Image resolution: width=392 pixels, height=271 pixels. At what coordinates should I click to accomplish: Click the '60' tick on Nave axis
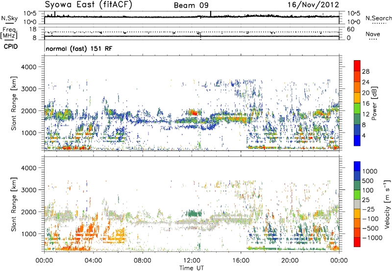tap(350, 29)
